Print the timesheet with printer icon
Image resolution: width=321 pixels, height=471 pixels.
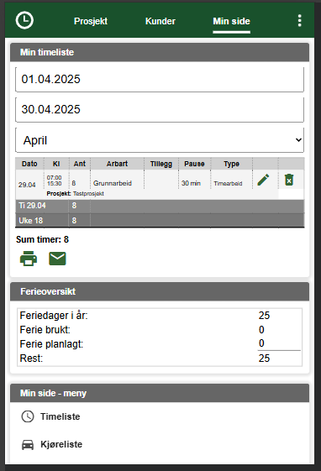coord(29,259)
